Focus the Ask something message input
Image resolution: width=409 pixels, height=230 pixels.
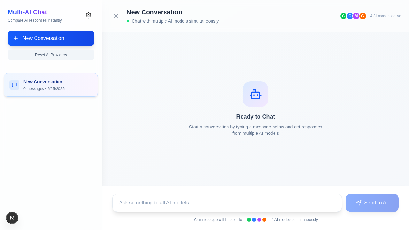pos(227,203)
